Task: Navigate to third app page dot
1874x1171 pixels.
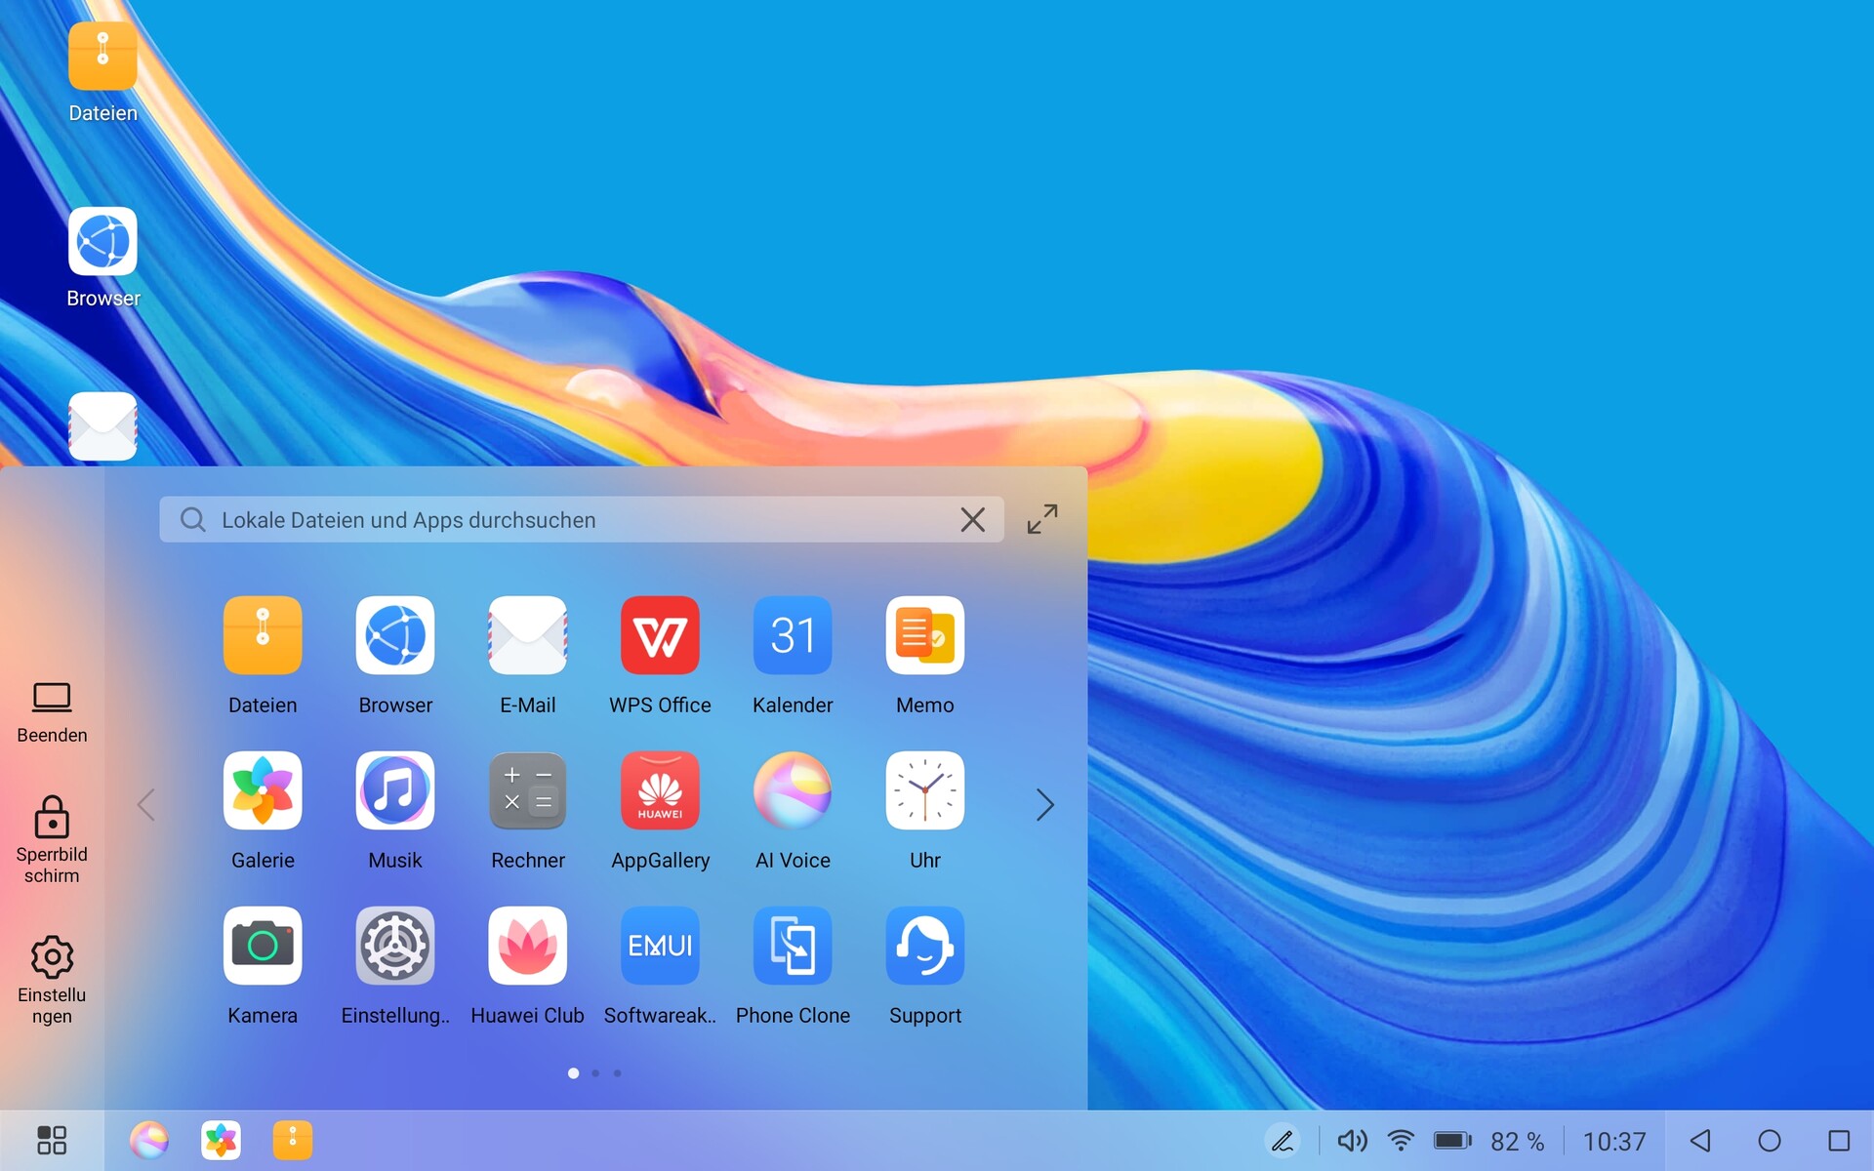Action: [x=617, y=1071]
